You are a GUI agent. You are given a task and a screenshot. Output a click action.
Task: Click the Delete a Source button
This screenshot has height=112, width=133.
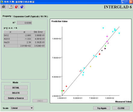point(16,98)
